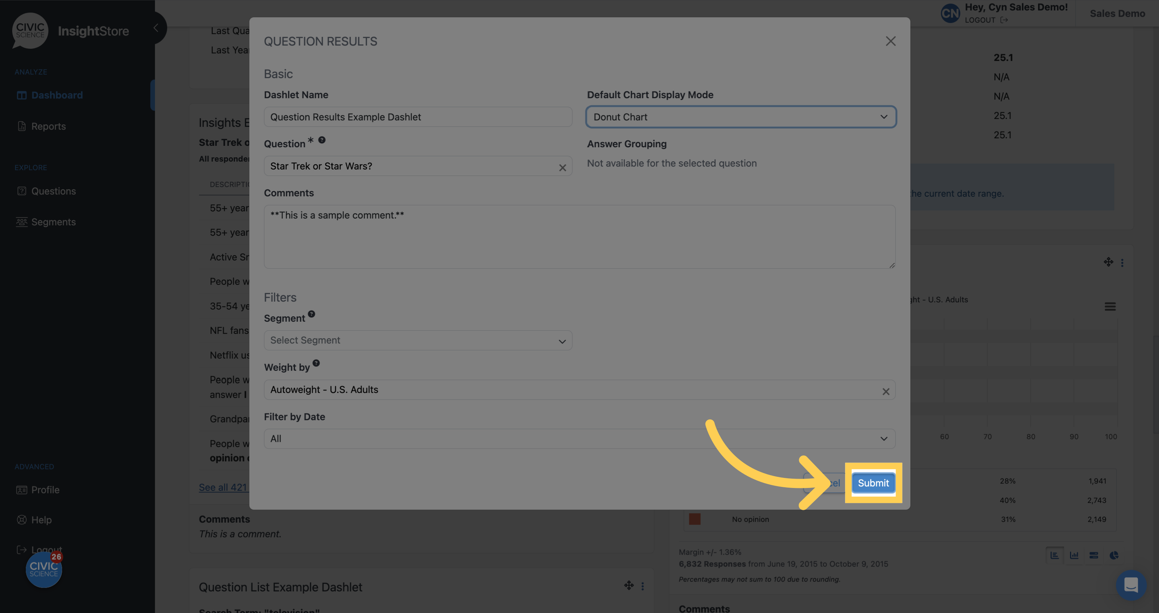Click the Segments explore icon
The image size is (1159, 613).
tap(21, 222)
